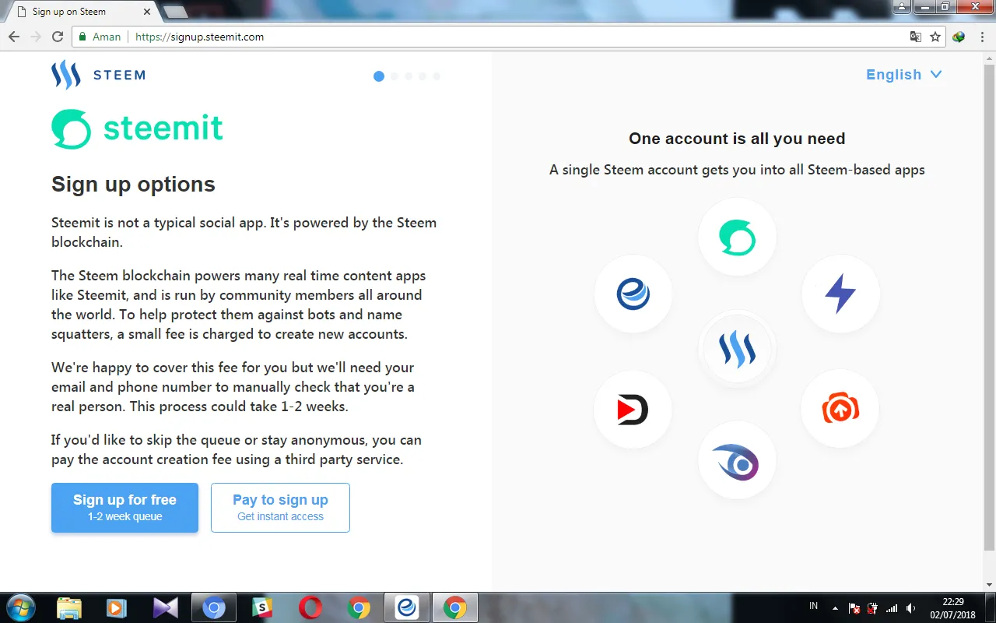
Task: Open eSteem app in taskbar
Action: [x=407, y=607]
